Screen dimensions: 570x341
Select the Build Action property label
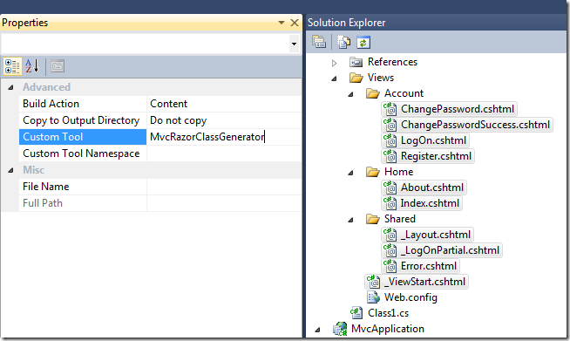click(51, 104)
